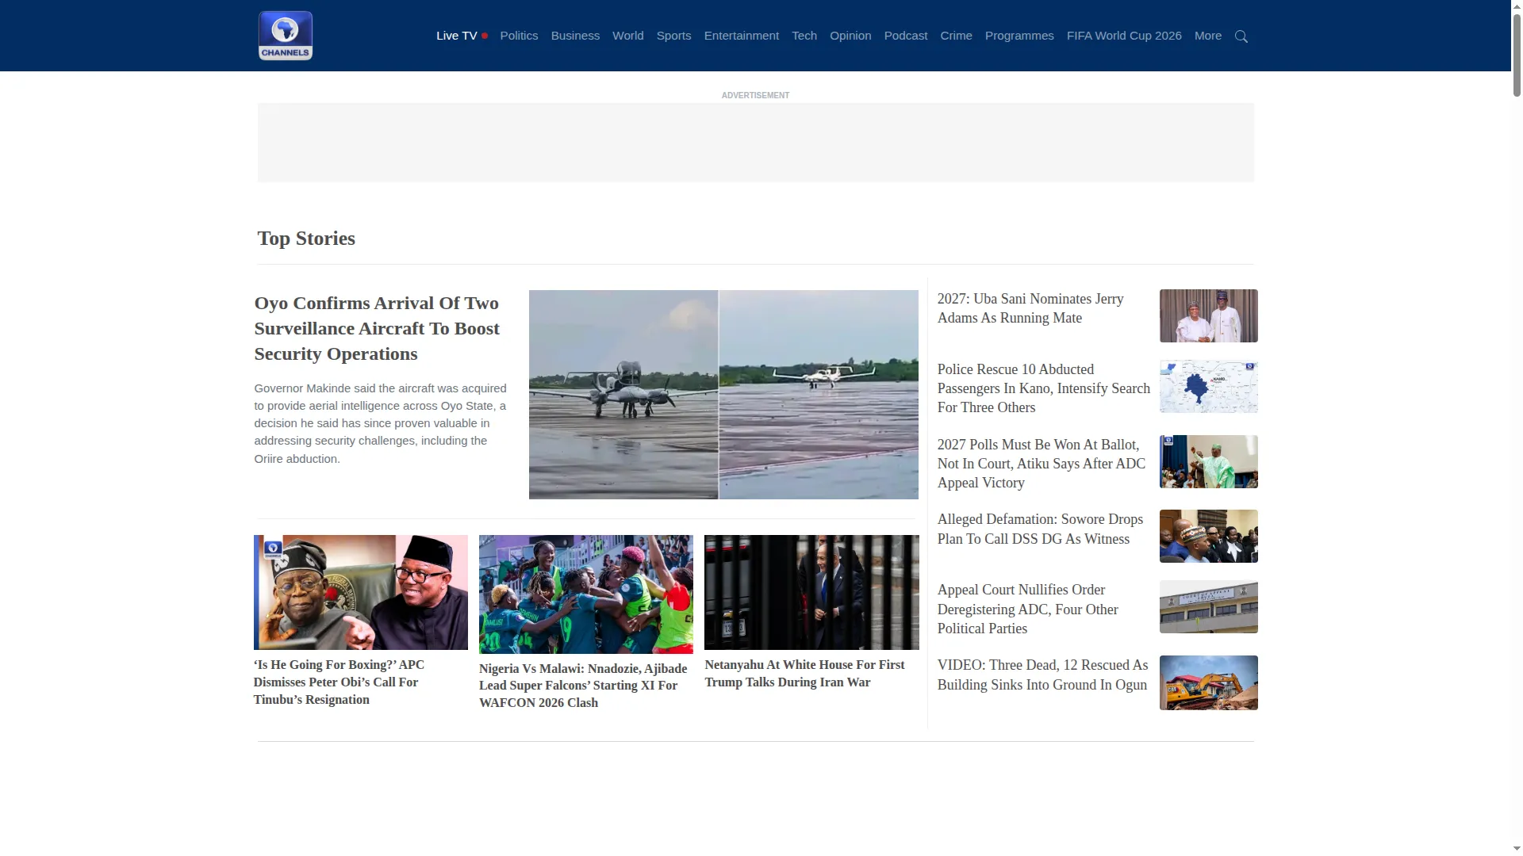Click the Netanyahu White House image

coord(811,592)
